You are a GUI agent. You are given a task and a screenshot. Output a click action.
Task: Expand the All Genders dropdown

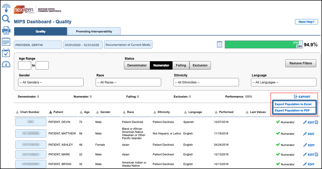[x=51, y=82]
